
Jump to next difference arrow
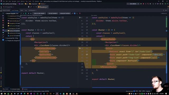click(23, 13)
